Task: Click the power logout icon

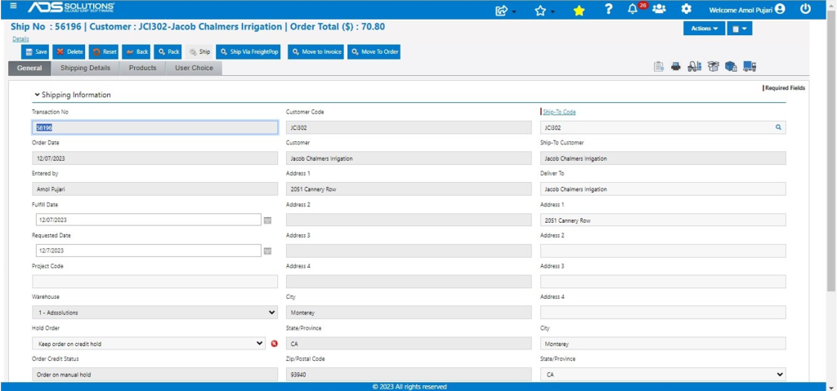Action: (x=805, y=9)
